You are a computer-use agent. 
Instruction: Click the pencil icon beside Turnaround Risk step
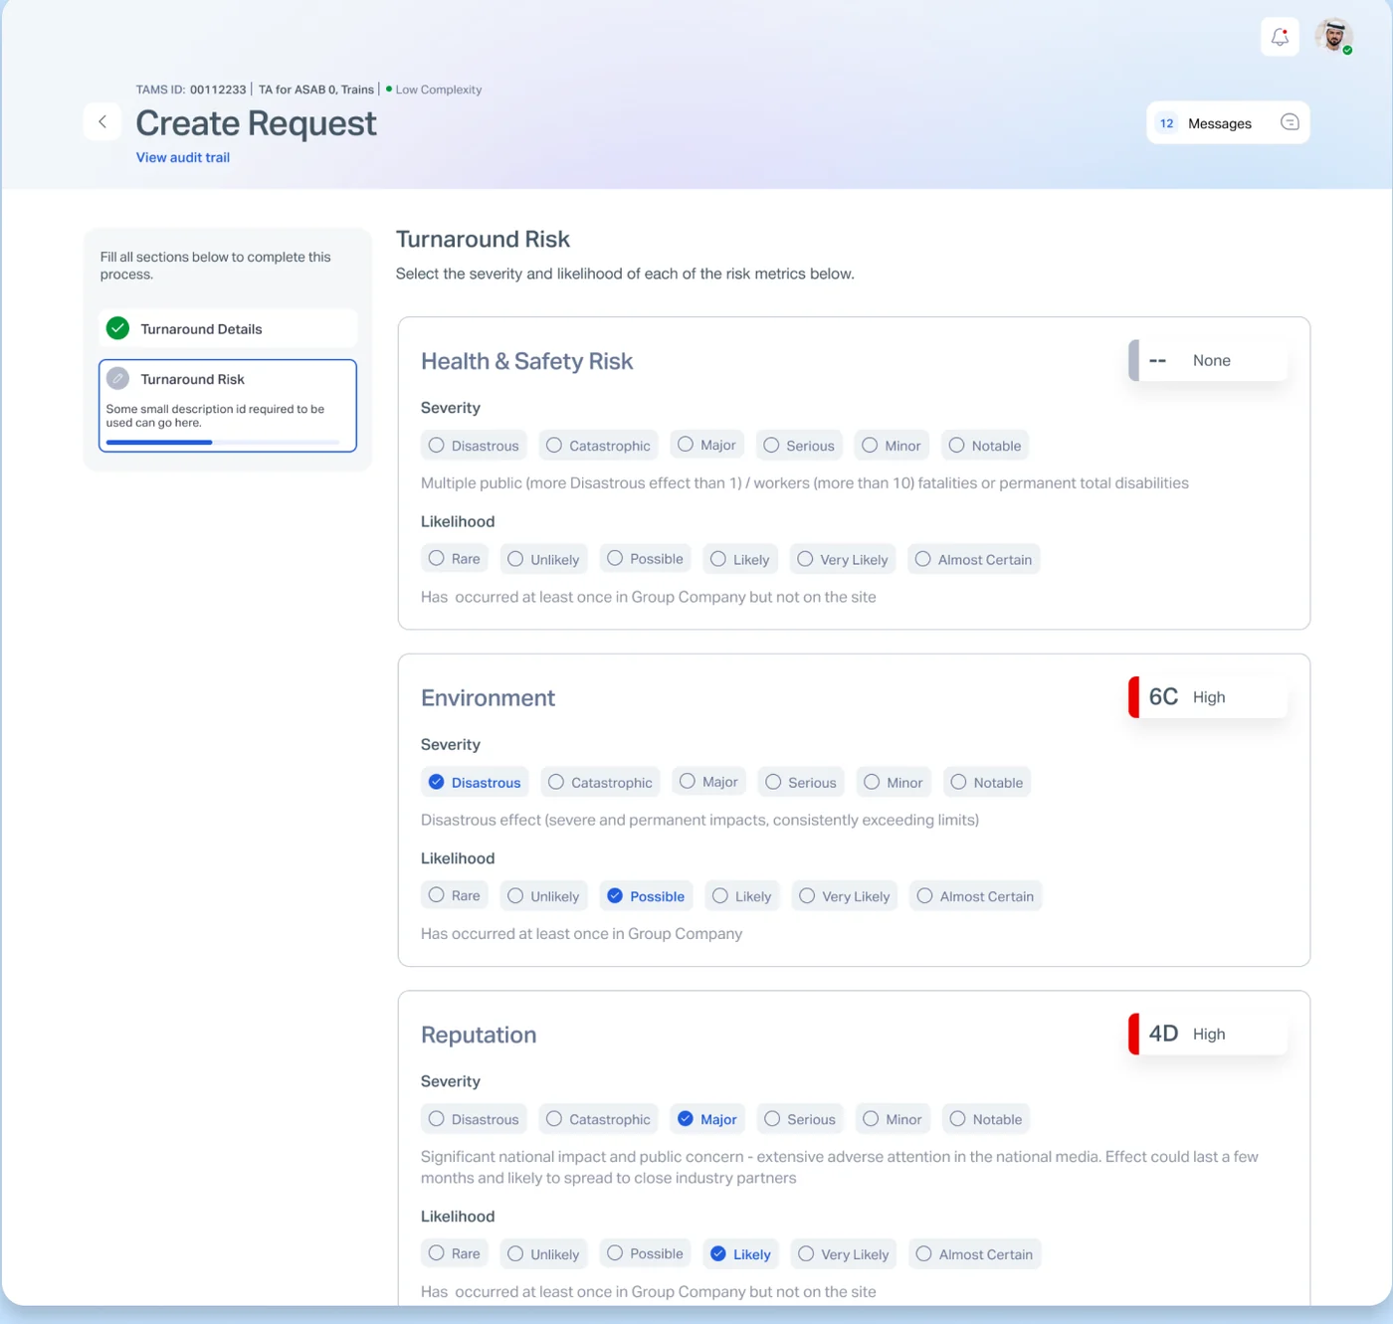pyautogui.click(x=117, y=379)
